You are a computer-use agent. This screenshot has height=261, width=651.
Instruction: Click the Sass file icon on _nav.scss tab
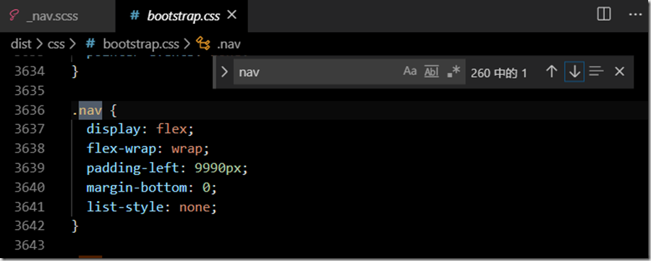point(15,16)
